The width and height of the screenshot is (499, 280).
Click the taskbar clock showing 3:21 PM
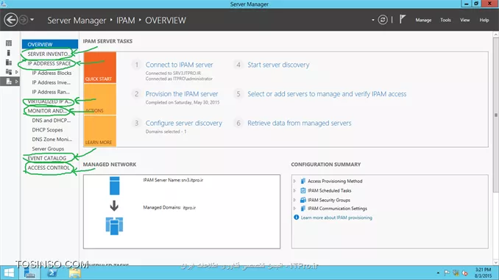click(483, 273)
